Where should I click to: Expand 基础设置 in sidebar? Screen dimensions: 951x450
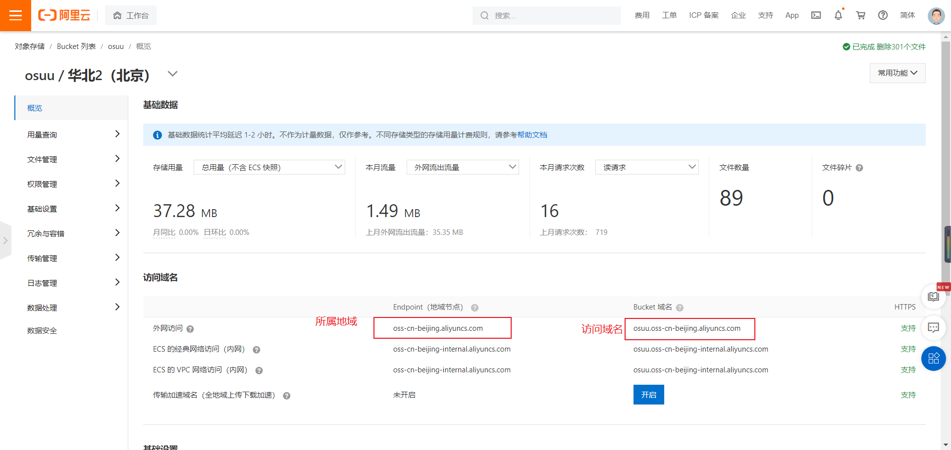[x=71, y=209]
